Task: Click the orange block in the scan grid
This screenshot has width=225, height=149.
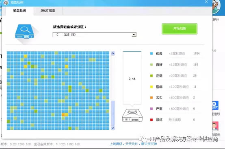Action: [63, 115]
